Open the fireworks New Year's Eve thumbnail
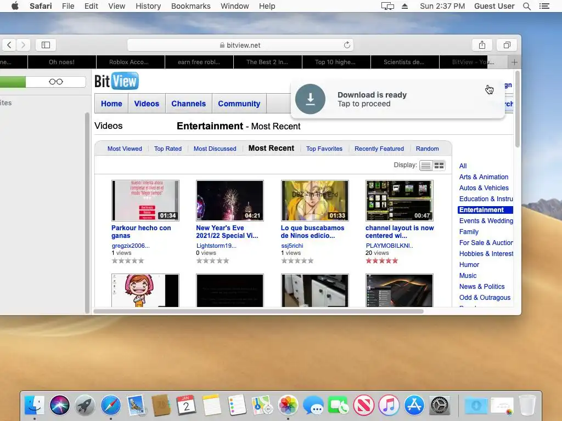The width and height of the screenshot is (562, 421). click(x=230, y=201)
